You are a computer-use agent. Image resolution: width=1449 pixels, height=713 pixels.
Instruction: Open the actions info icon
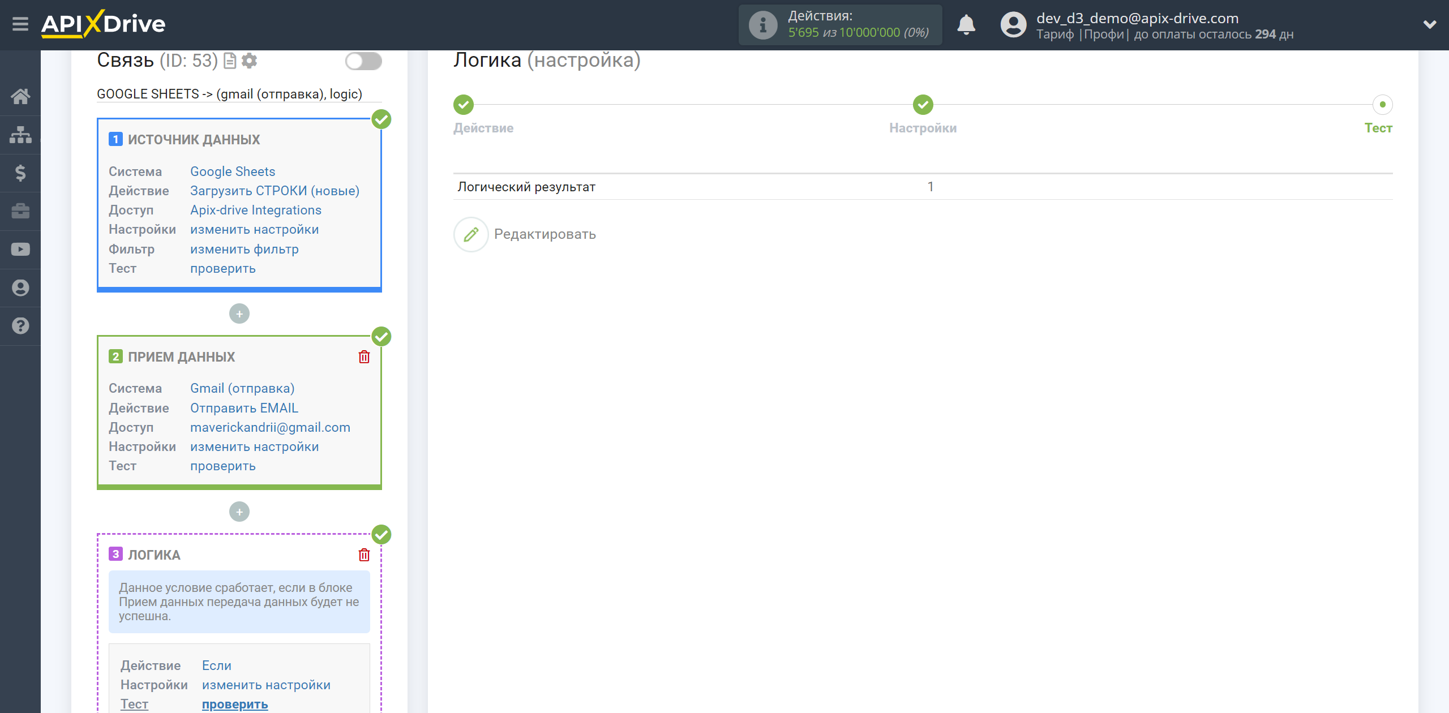pos(762,25)
